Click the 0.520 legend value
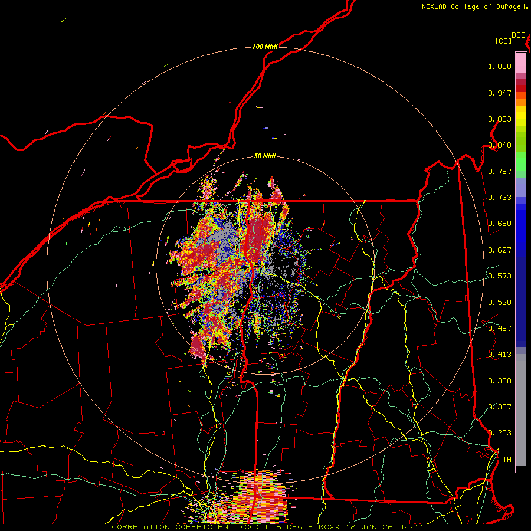 (500, 303)
